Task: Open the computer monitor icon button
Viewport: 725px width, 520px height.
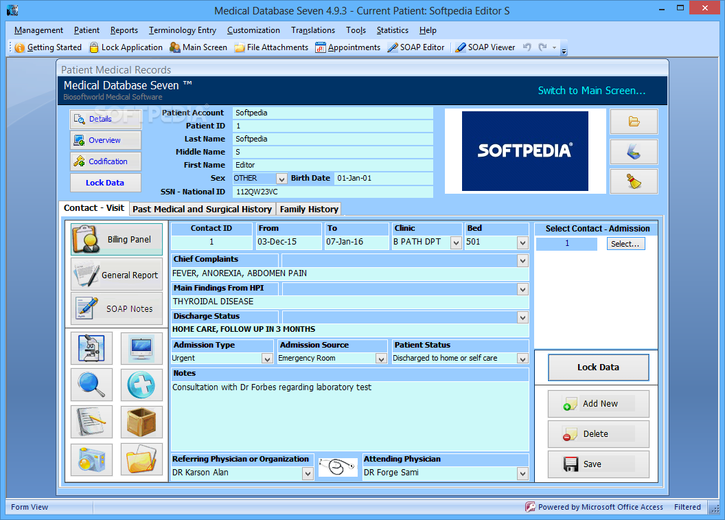Action: [x=141, y=348]
